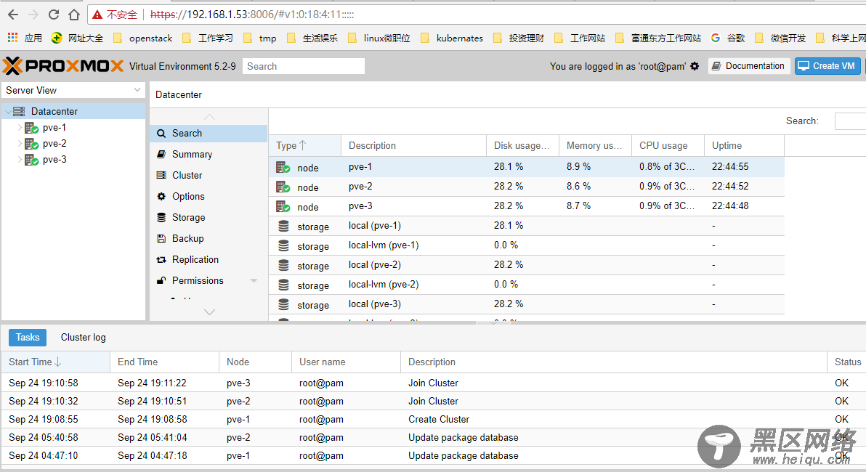The height and width of the screenshot is (472, 866).
Task: Open user settings gear icon
Action: pos(695,66)
